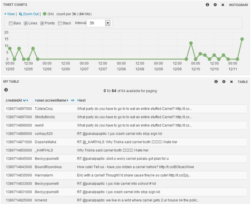Disable the Points checkbox
251x204 pixels.
point(42,23)
